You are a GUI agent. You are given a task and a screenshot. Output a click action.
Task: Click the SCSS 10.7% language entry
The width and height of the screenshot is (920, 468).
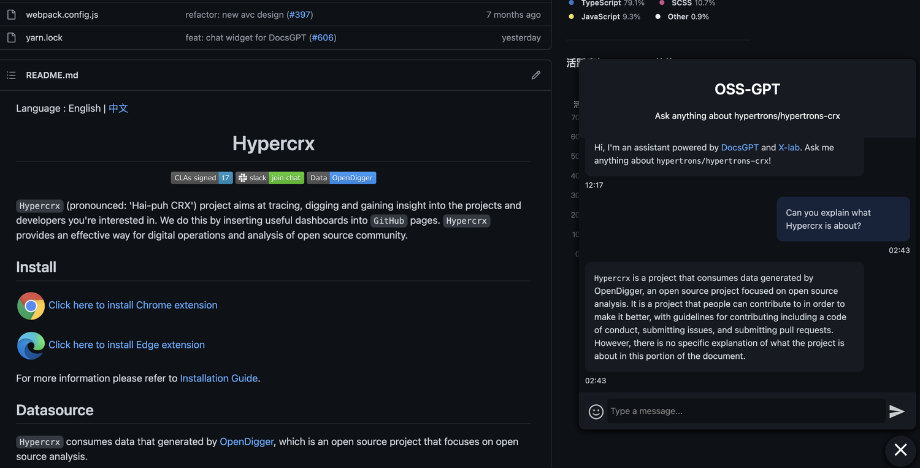688,3
